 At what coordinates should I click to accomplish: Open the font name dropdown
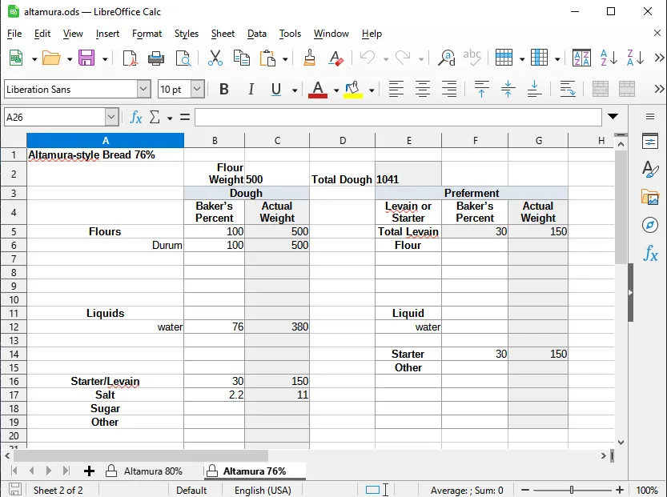pyautogui.click(x=144, y=89)
